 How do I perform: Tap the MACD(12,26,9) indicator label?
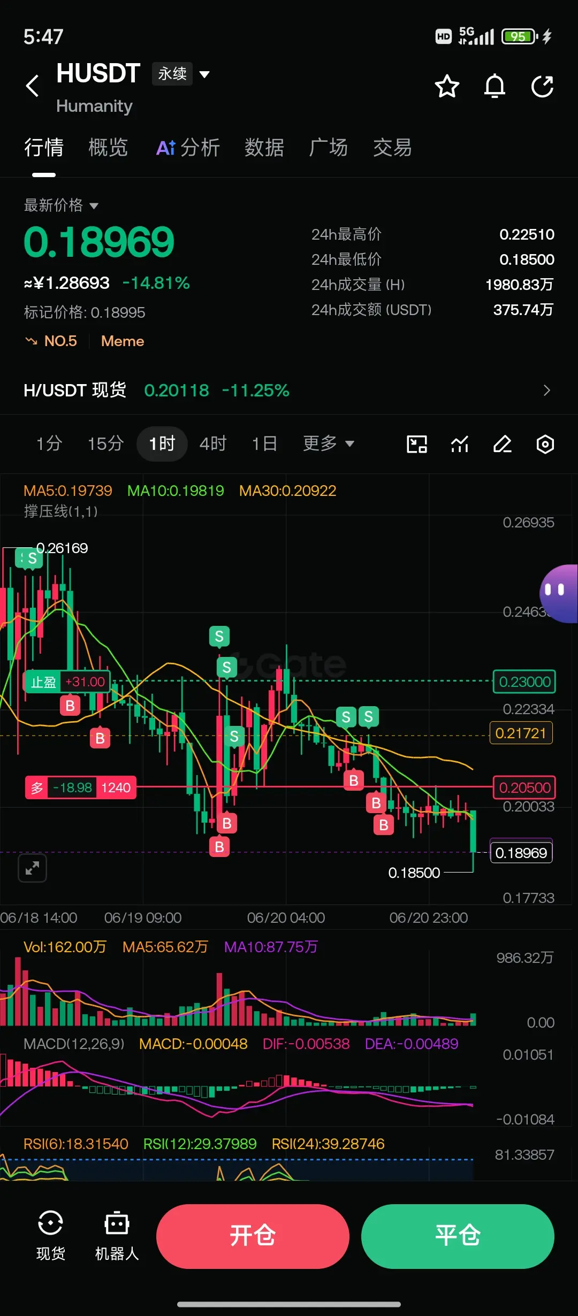74,1044
